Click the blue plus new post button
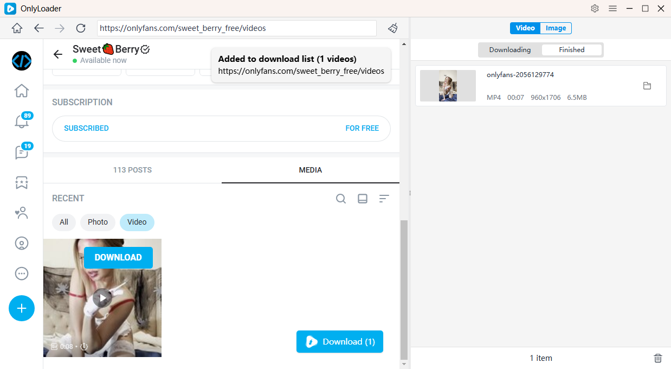This screenshot has height=369, width=671. [x=22, y=308]
